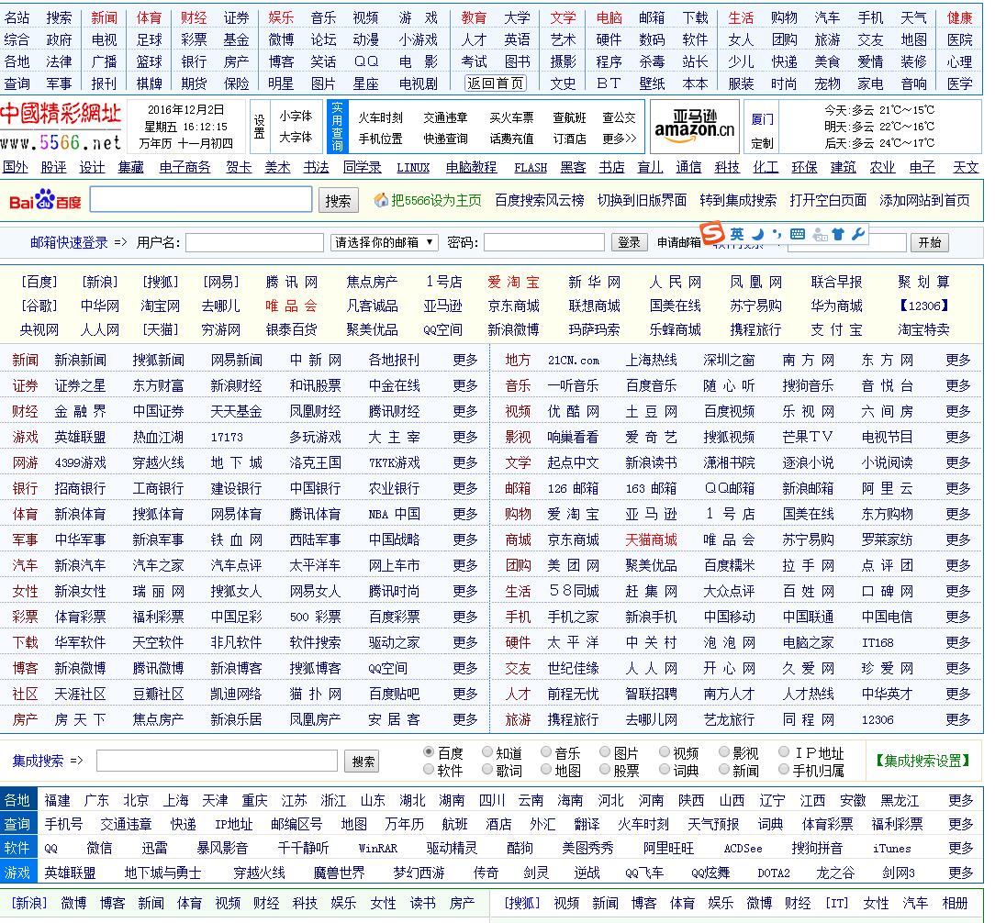
Task: Select the 手机归属 radio option
Action: (784, 770)
